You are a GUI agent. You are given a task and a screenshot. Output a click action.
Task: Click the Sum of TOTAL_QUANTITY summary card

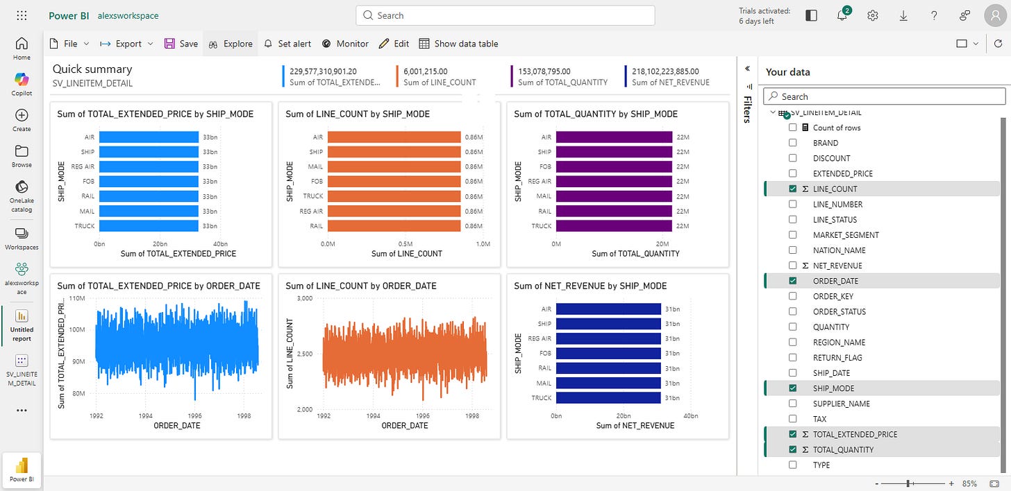(x=560, y=76)
